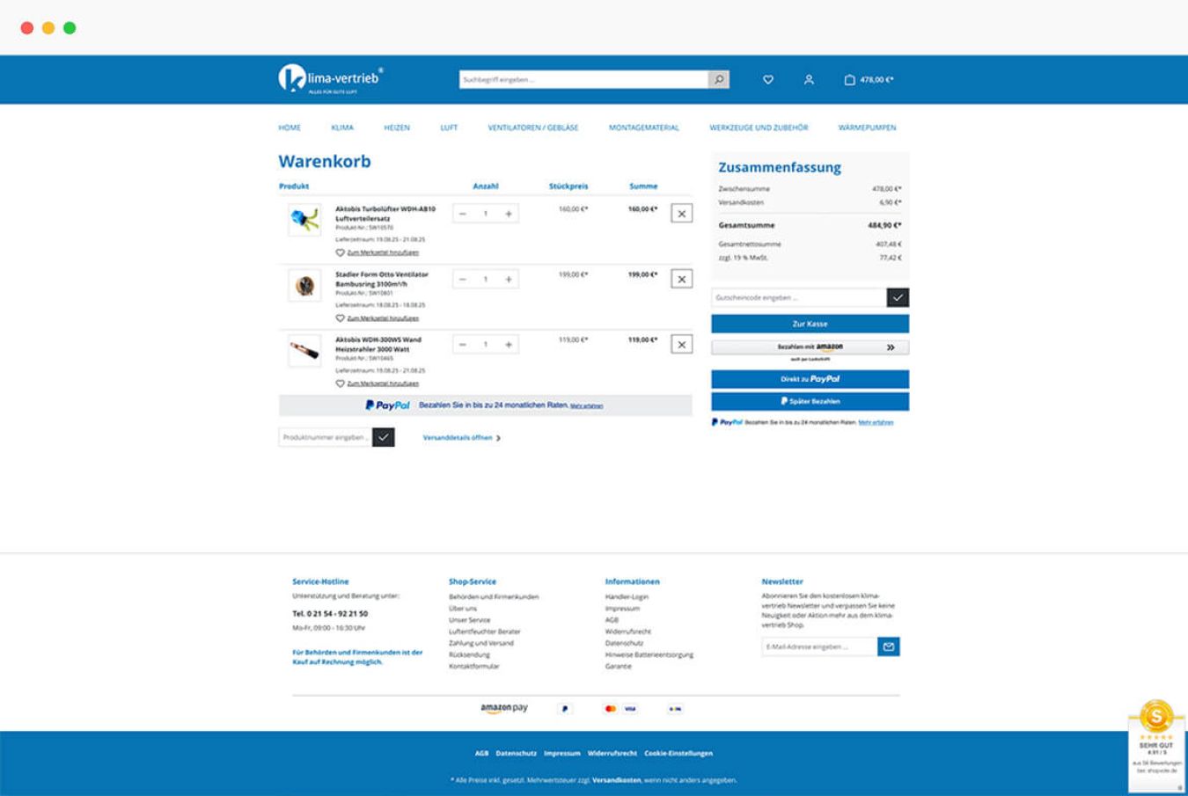1188x796 pixels.
Task: Click the search magnifier icon
Action: [x=719, y=80]
